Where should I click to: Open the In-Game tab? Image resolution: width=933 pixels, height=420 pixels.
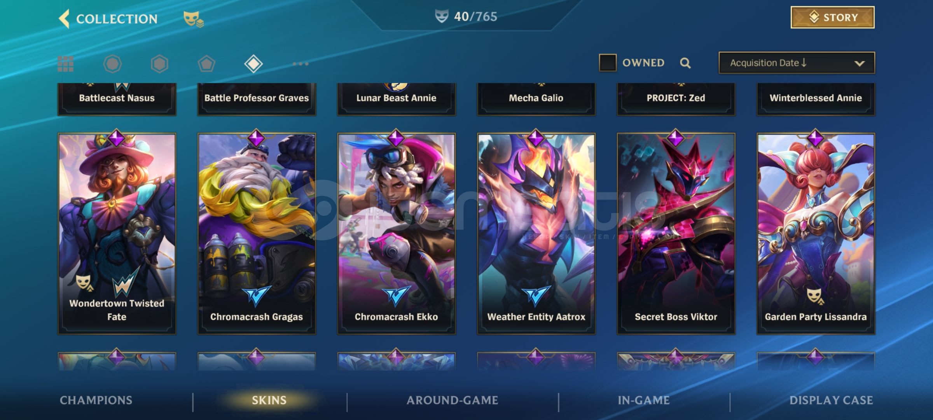[x=644, y=400]
